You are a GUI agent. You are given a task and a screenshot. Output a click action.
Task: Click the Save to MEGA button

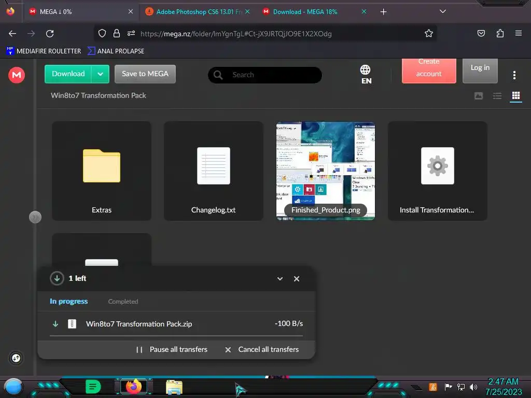tap(145, 74)
